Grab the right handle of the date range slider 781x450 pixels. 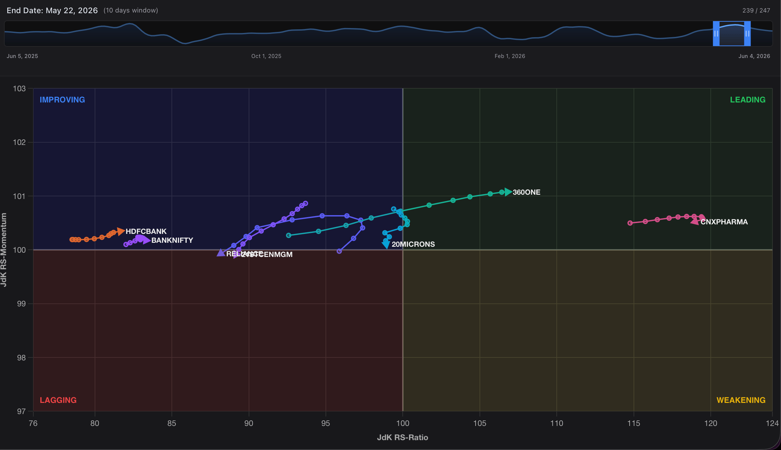(x=747, y=34)
